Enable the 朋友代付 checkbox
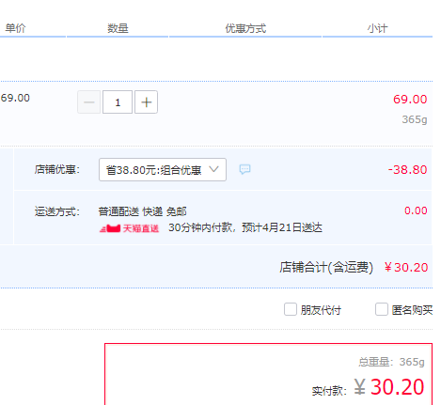Image resolution: width=441 pixels, height=405 pixels. tap(291, 309)
